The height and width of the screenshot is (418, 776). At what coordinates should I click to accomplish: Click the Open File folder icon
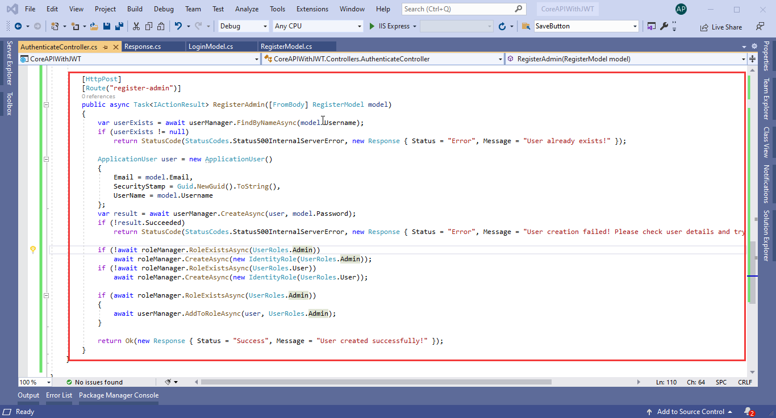point(94,26)
